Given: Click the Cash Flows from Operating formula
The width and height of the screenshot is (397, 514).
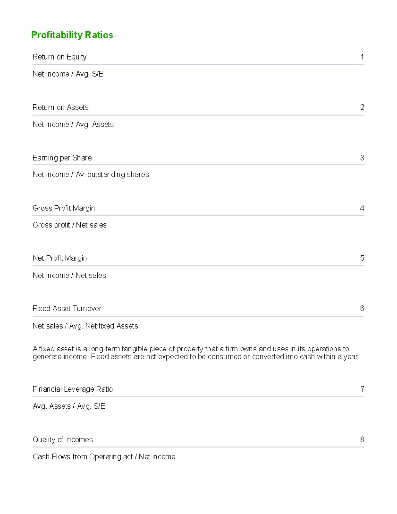Looking at the screenshot, I should (104, 457).
